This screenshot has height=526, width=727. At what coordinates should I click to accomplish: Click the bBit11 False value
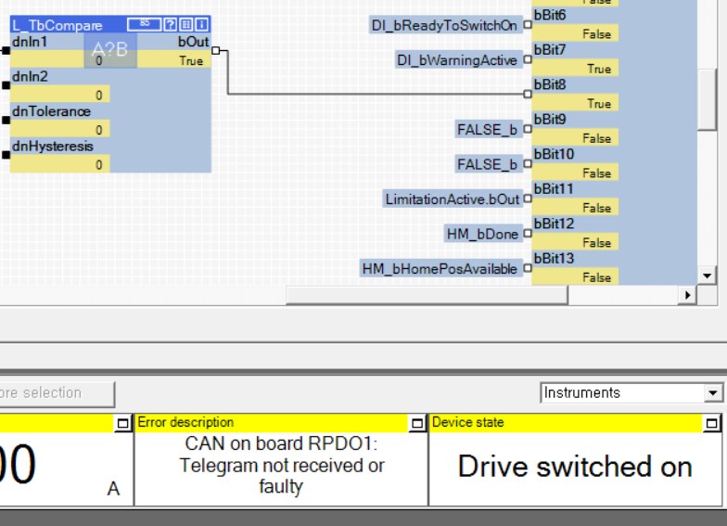(x=575, y=208)
